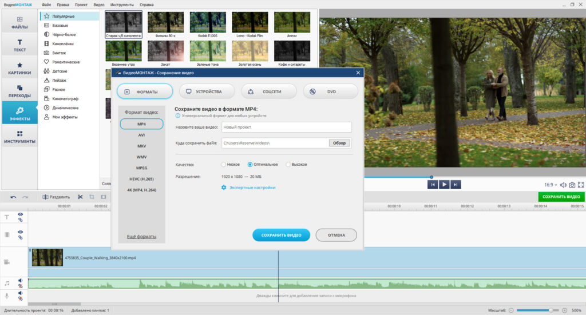Select the Низкое quality radio button
Viewport: 586px width, 315px height.
[224, 164]
